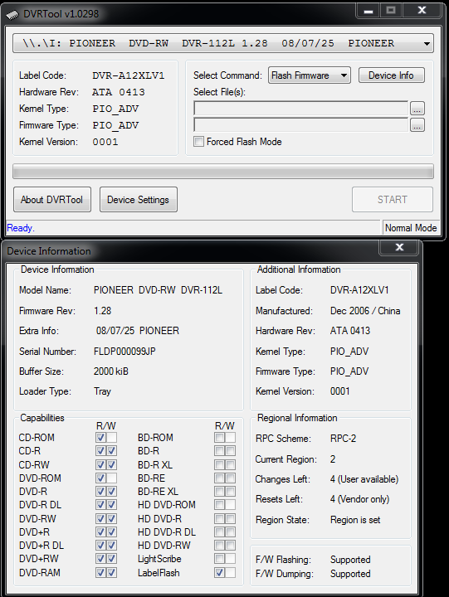Click the maximize button of DVRTool
449x597 pixels.
pyautogui.click(x=391, y=11)
